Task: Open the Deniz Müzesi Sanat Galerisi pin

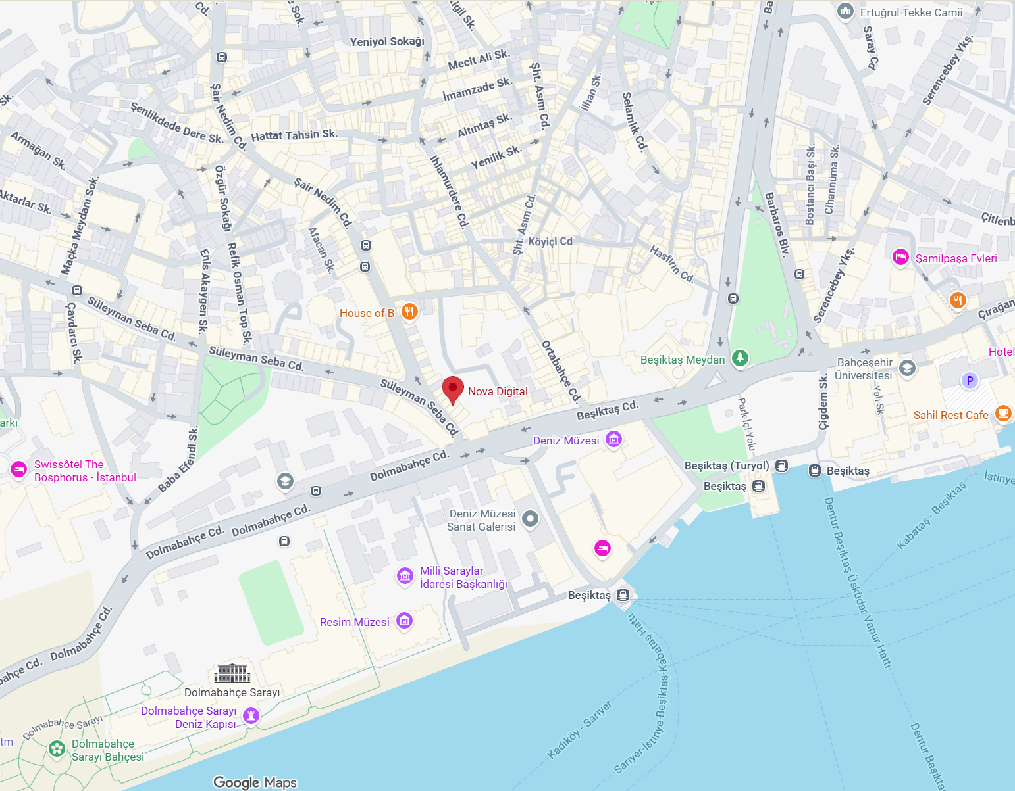Action: (530, 519)
